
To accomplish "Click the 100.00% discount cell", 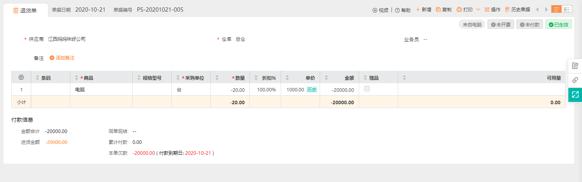I will pyautogui.click(x=265, y=89).
